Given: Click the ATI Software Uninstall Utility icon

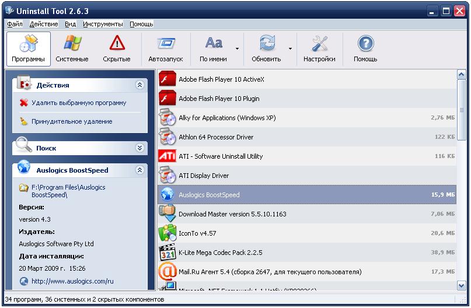Looking at the screenshot, I should 168,156.
